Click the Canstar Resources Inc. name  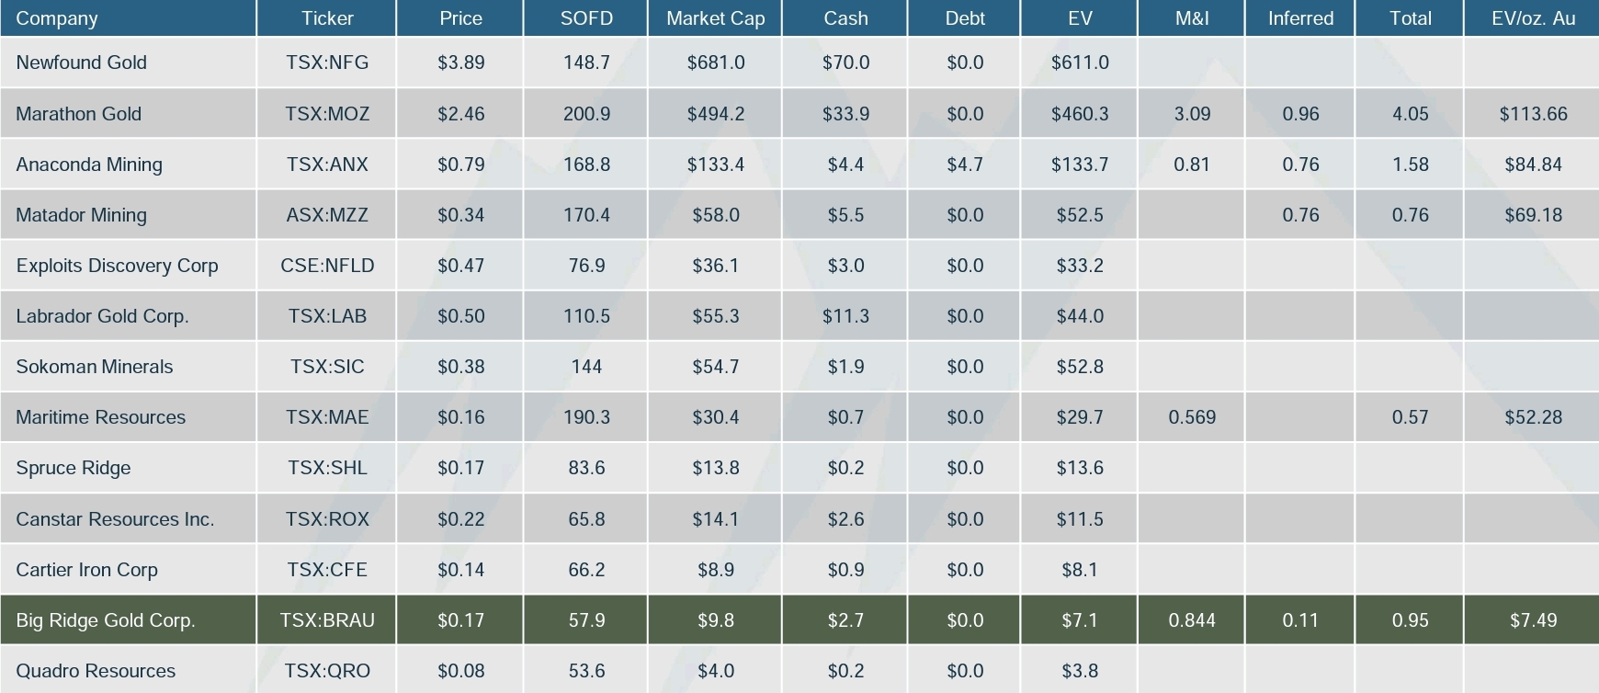[115, 519]
